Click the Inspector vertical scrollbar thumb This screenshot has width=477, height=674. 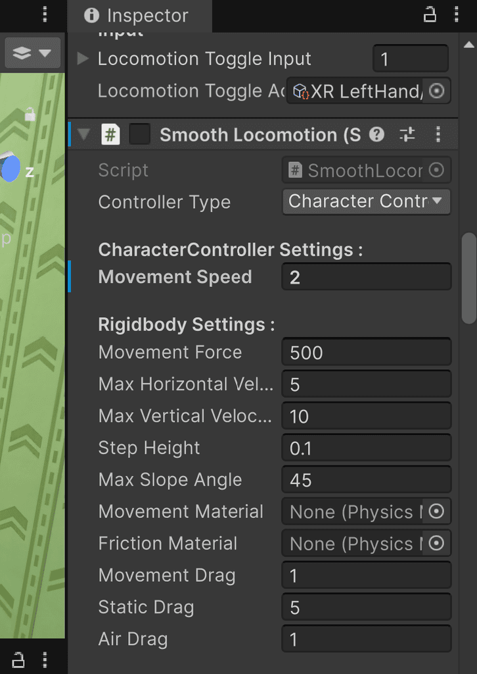(x=469, y=278)
